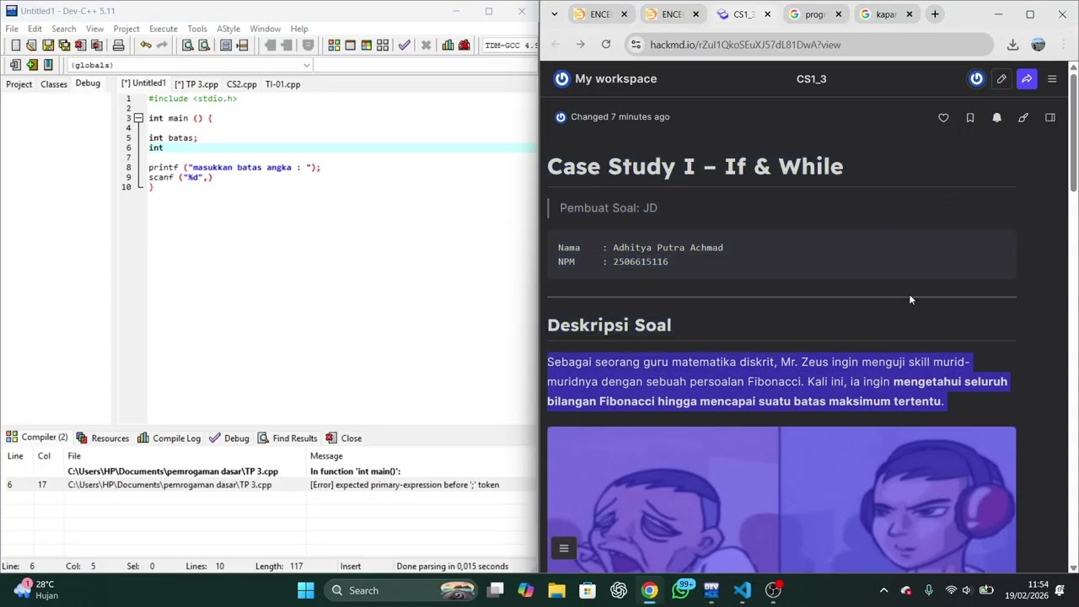Click My workspace link in HackMD

pos(615,78)
